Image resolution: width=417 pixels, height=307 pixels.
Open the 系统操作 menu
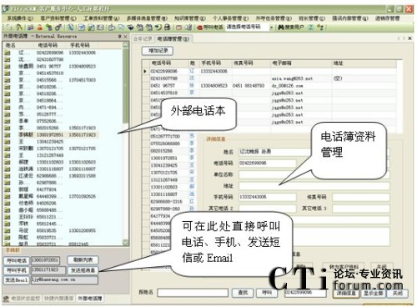pos(20,18)
